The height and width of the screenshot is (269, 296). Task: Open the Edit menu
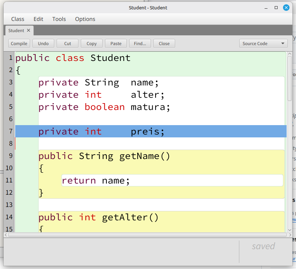pyautogui.click(x=38, y=19)
